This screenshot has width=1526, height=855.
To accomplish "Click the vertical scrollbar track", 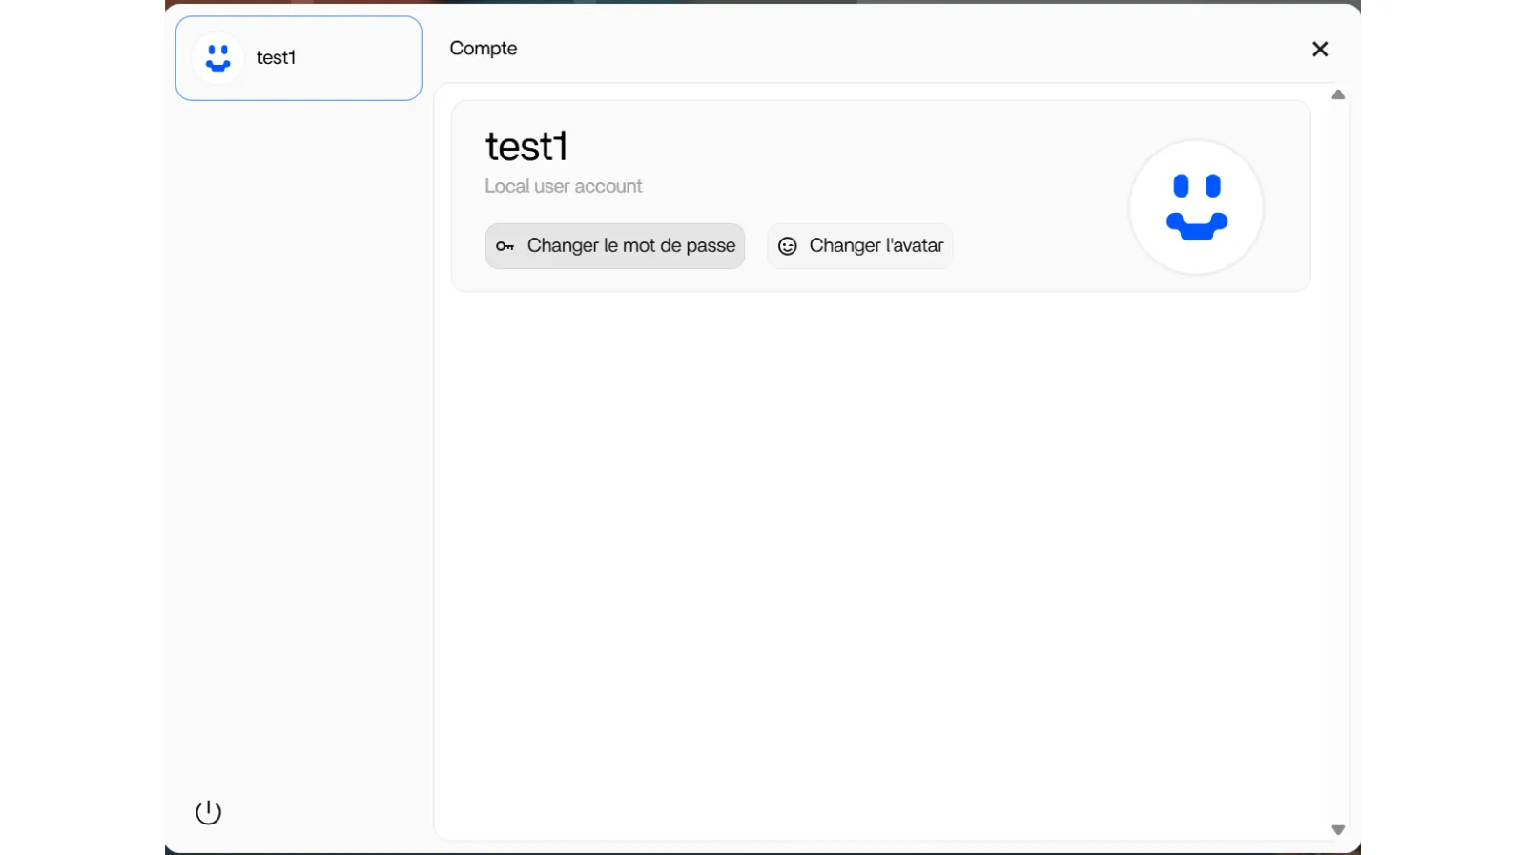I will 1338,458.
